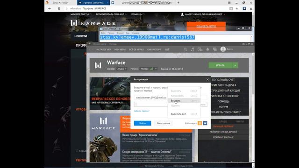Open the ЕЩЁ menu in Game Center
299x168 pixels.
pyautogui.click(x=167, y=49)
